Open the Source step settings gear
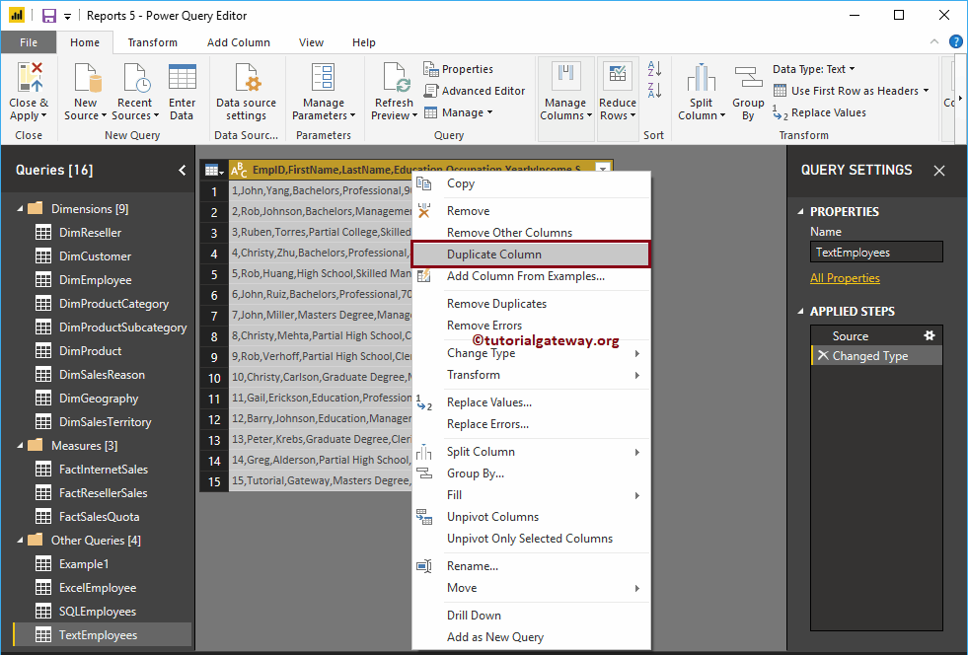Image resolution: width=968 pixels, height=655 pixels. click(x=929, y=336)
